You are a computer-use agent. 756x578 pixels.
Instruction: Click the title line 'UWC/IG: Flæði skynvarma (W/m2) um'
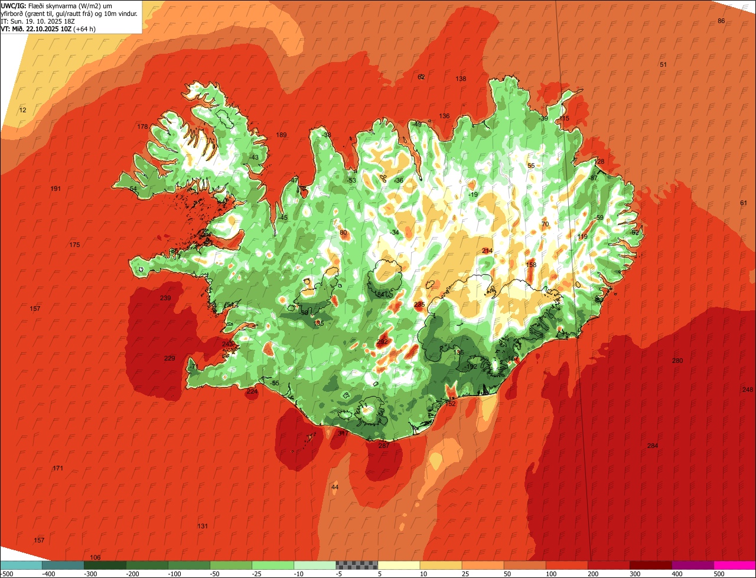pyautogui.click(x=57, y=6)
